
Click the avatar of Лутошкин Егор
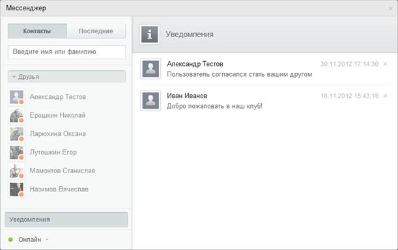16,152
